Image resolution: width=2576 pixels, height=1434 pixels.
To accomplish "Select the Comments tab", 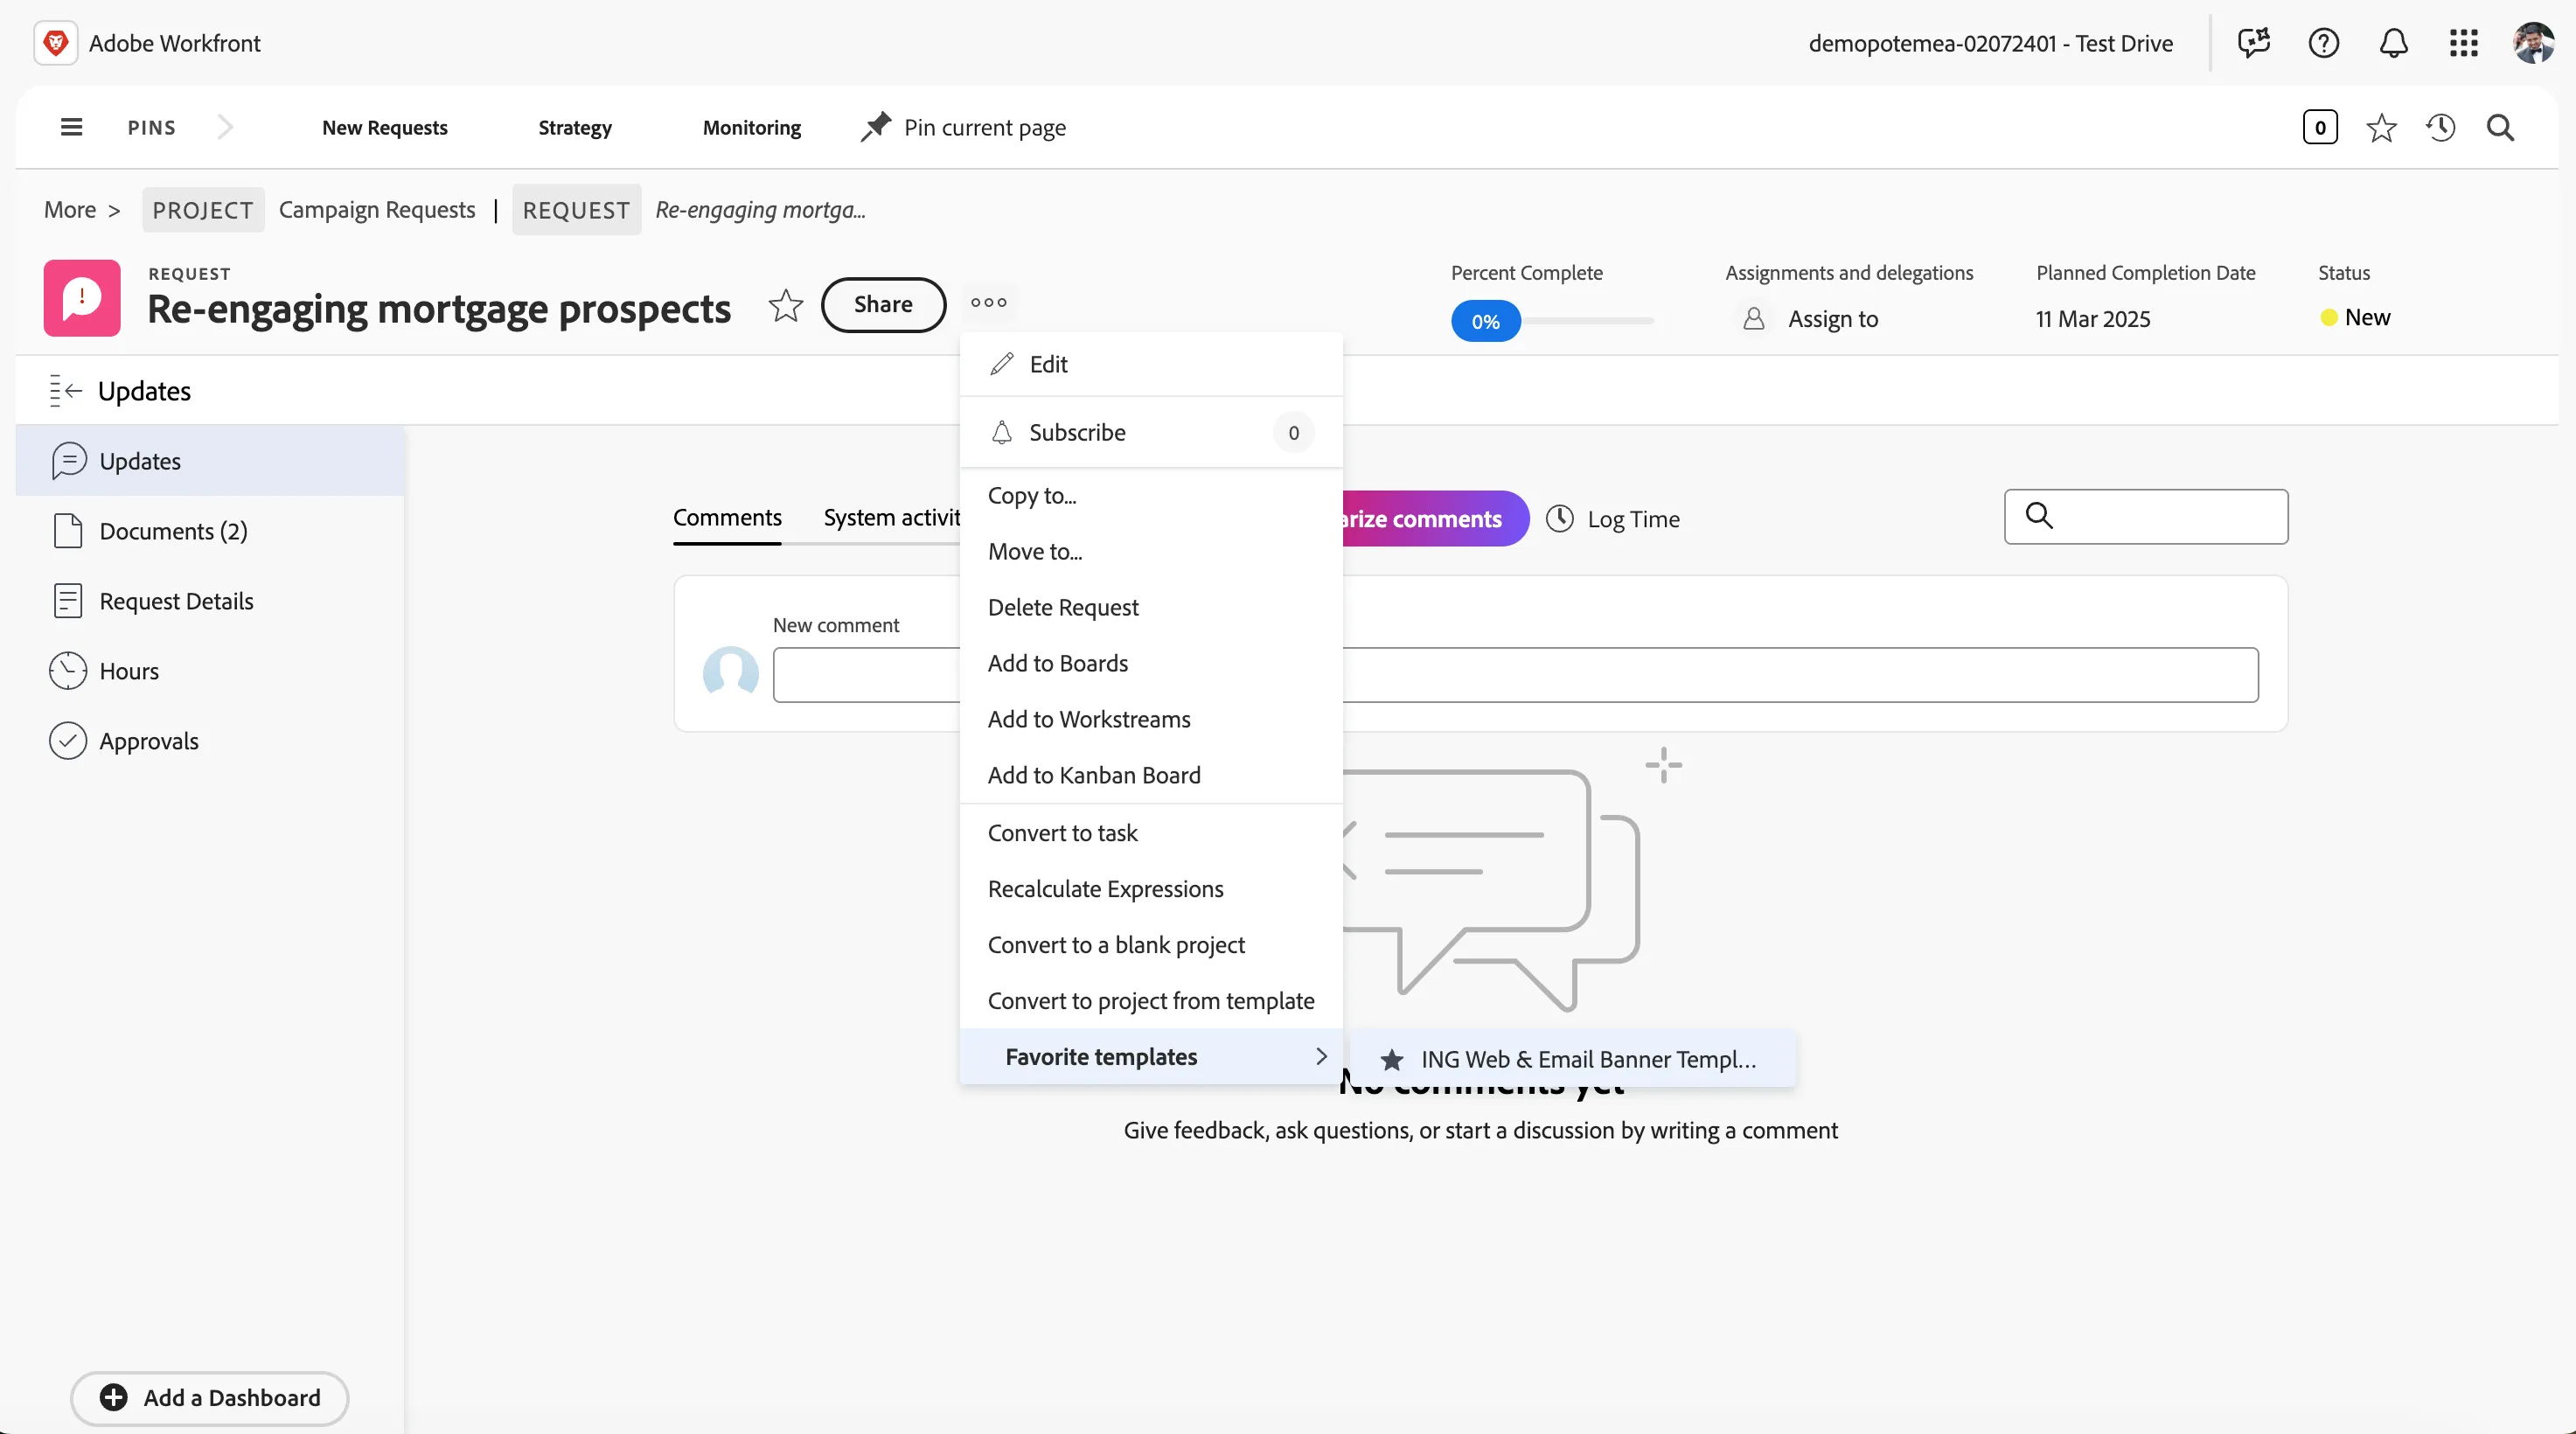I will (x=727, y=517).
